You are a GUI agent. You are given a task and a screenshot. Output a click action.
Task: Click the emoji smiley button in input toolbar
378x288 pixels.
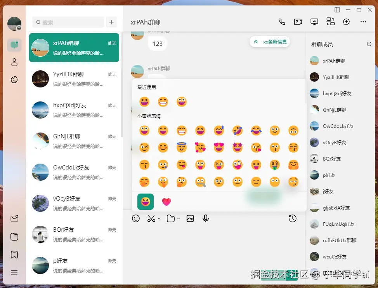136,218
